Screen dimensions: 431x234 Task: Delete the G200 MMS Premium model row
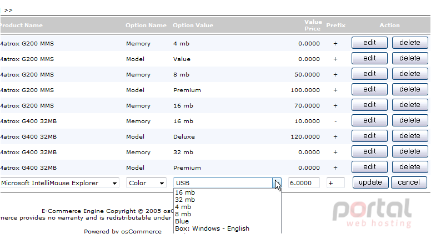pyautogui.click(x=410, y=89)
